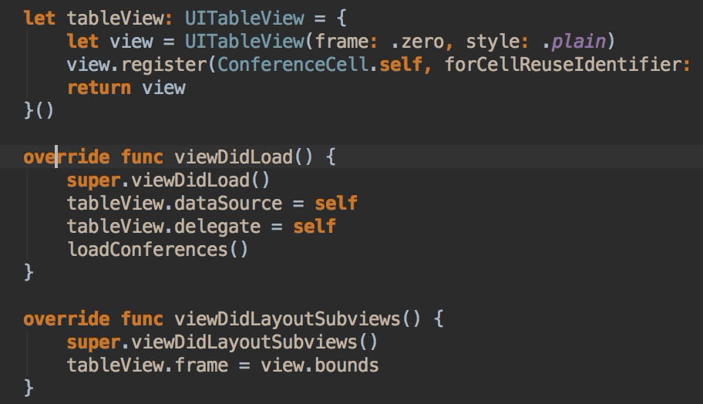Click the closing brace of viewDidLoad

point(29,273)
